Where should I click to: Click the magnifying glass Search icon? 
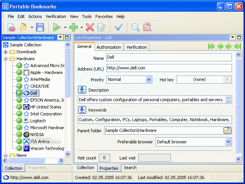coord(135,27)
